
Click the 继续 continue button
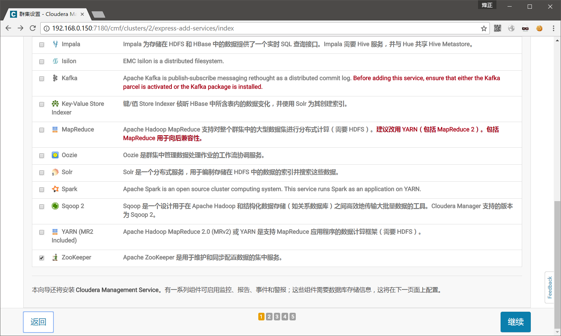coord(516,322)
